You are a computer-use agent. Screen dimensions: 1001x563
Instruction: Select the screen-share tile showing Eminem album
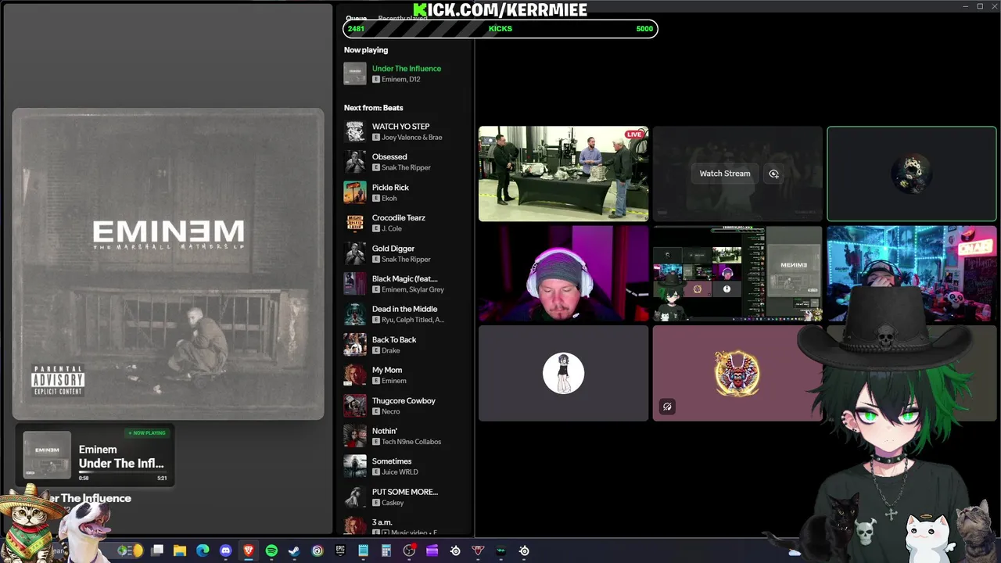click(737, 274)
